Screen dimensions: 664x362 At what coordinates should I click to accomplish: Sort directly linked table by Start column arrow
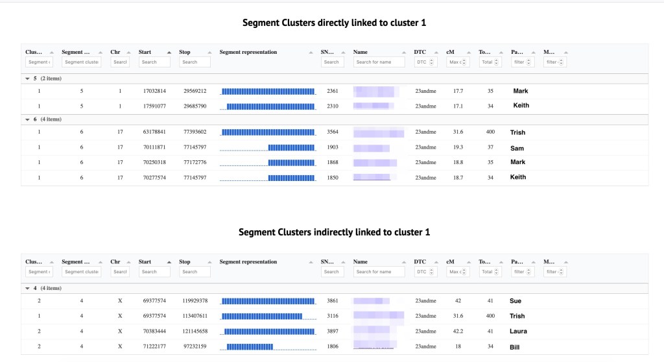(169, 52)
